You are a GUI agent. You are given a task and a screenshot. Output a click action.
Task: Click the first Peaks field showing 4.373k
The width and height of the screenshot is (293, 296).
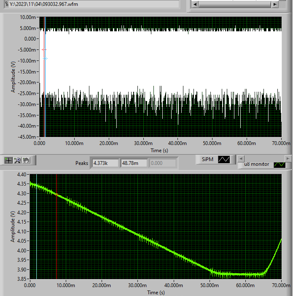[105, 163]
